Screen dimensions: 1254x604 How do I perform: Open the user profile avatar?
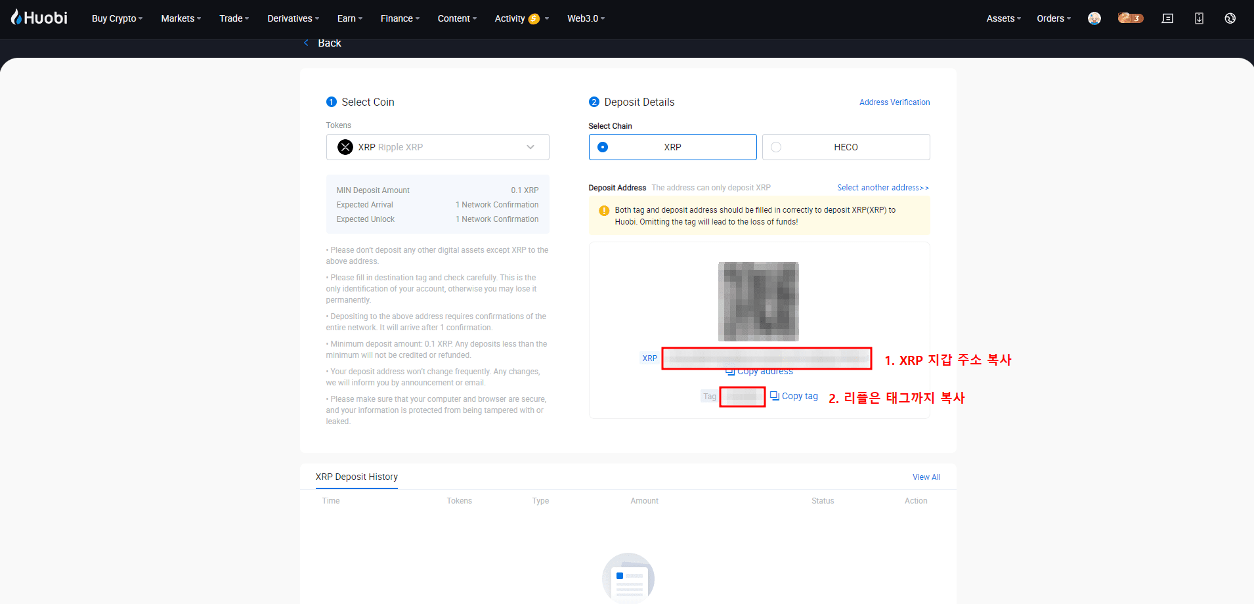[1094, 18]
